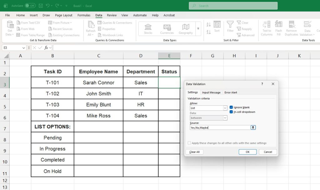Launch the Text to Columns wizard
320x190 pixels.
266,29
